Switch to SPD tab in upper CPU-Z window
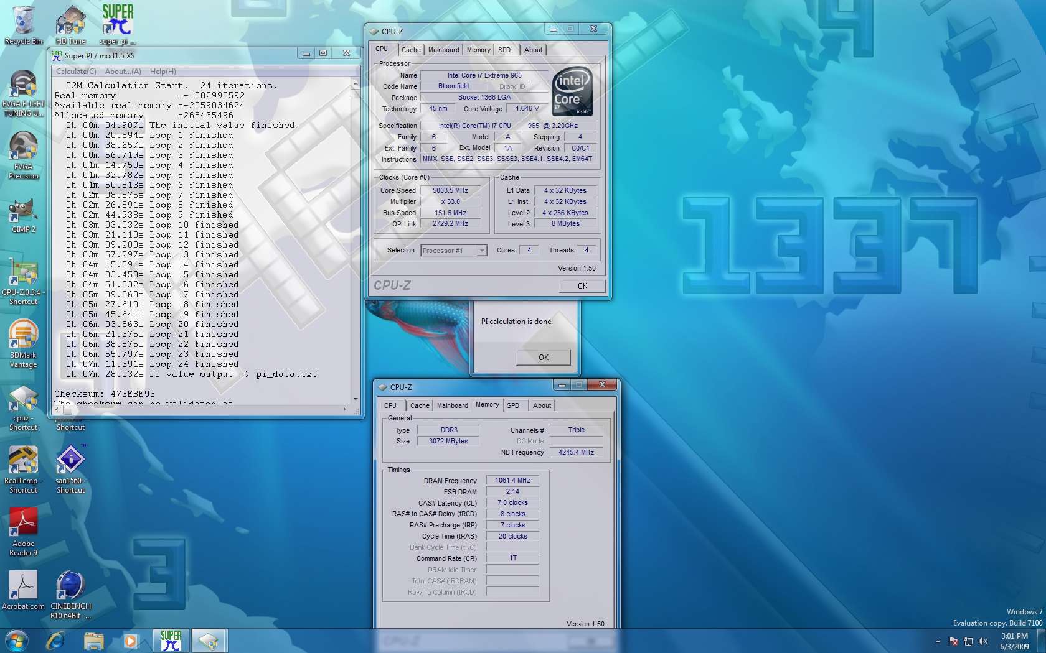This screenshot has height=653, width=1046. coord(504,50)
